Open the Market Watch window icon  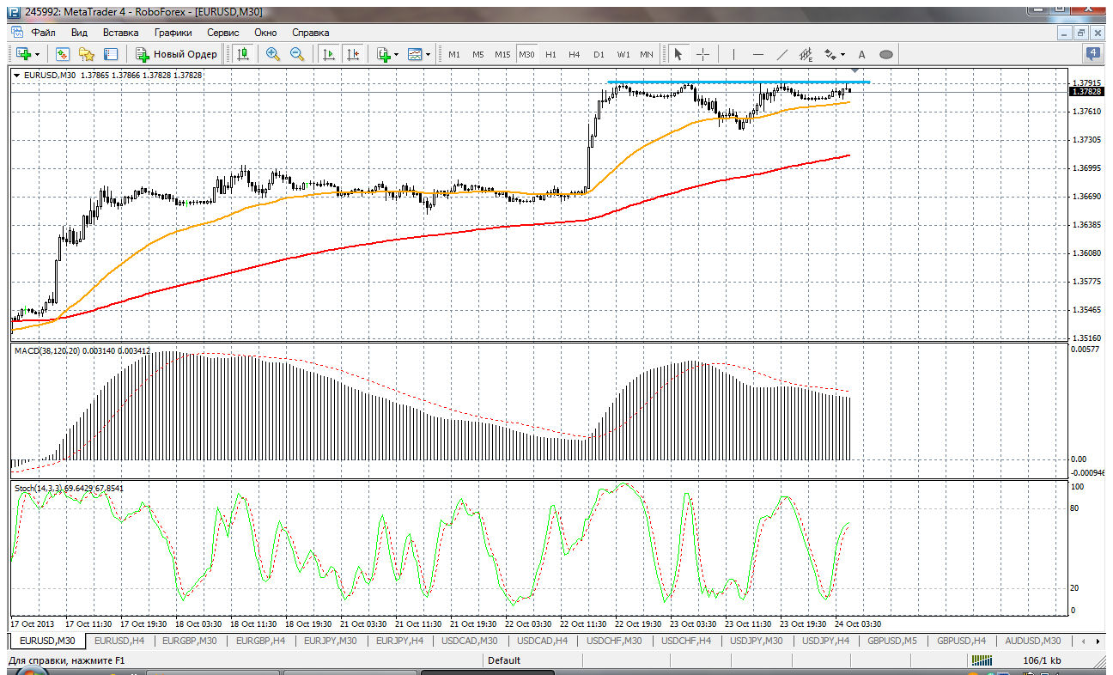pyautogui.click(x=63, y=54)
